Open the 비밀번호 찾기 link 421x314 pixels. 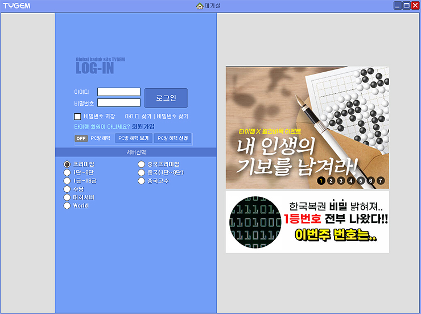coord(172,117)
